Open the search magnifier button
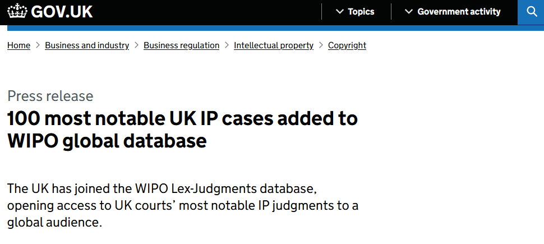 coord(531,12)
